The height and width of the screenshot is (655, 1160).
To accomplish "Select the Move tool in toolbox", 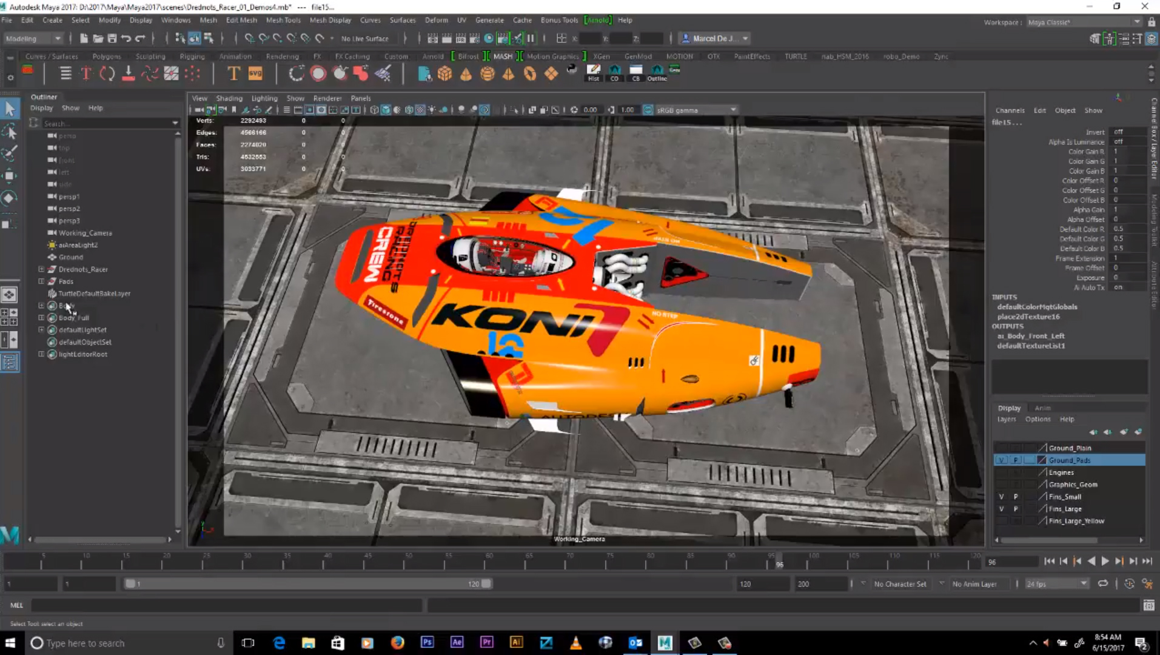I will [10, 176].
